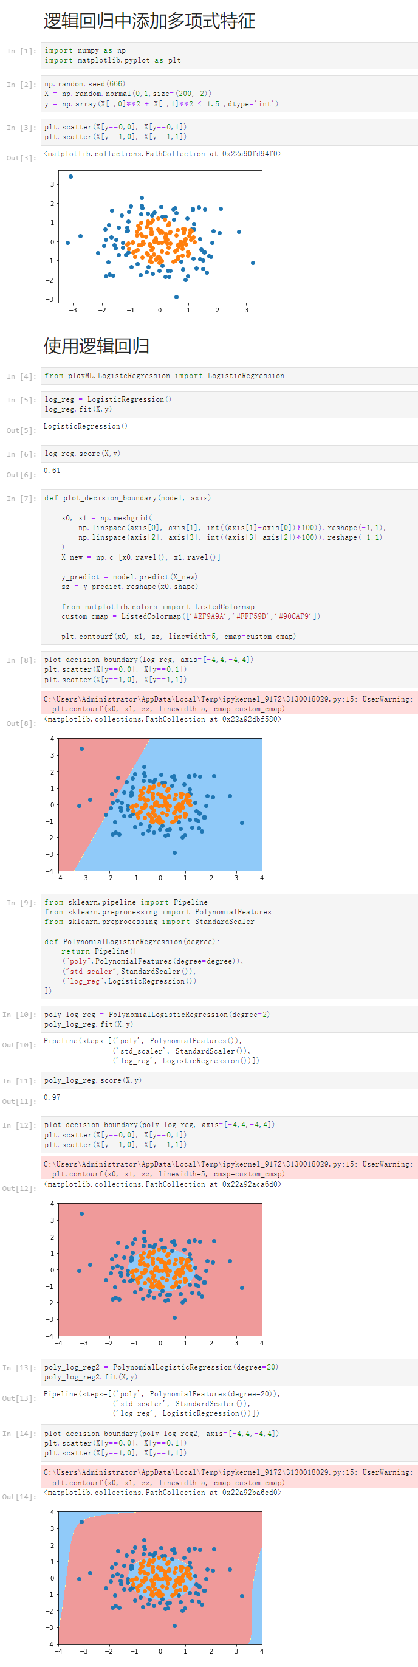Screen dimensions: 418x1667
Task: Select the np.random.seed(666) code cell
Action: point(229,94)
